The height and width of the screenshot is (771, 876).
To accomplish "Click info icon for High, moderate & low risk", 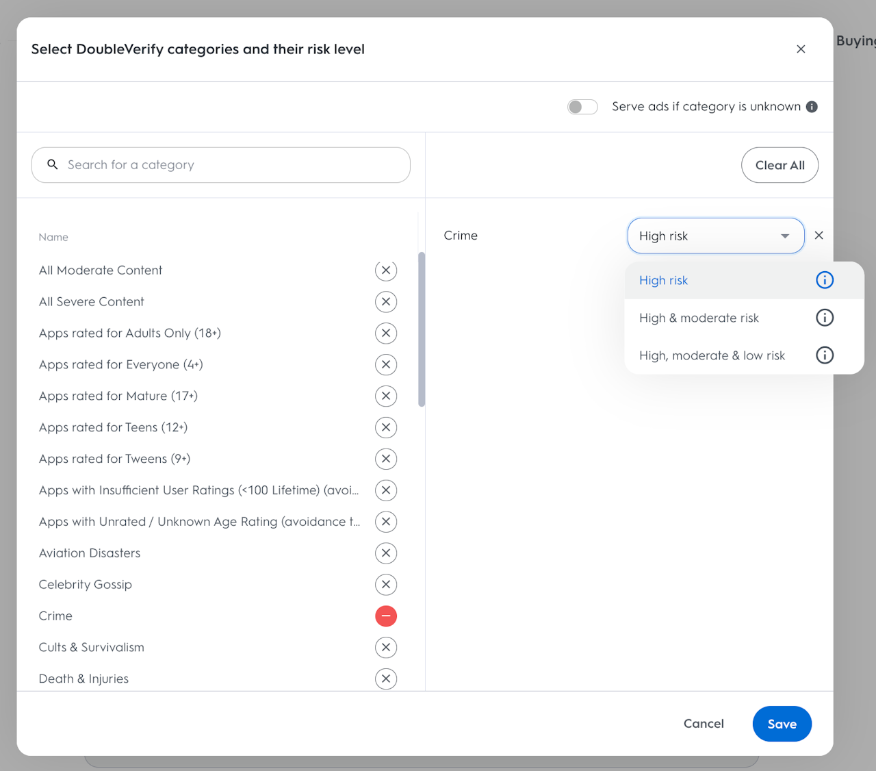I will 825,355.
